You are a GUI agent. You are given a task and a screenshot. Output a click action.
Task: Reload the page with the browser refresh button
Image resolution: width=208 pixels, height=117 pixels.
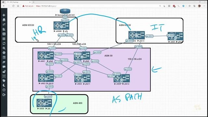[13, 6]
